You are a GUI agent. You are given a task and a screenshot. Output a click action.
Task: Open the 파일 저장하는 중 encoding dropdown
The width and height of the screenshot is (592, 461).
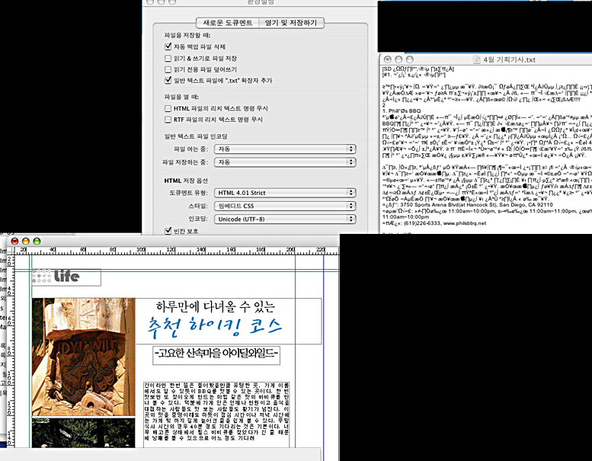point(284,162)
